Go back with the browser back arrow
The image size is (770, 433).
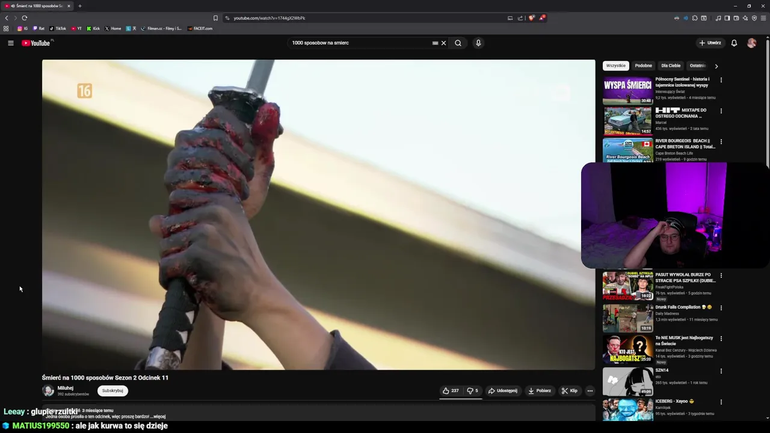[x=7, y=18]
